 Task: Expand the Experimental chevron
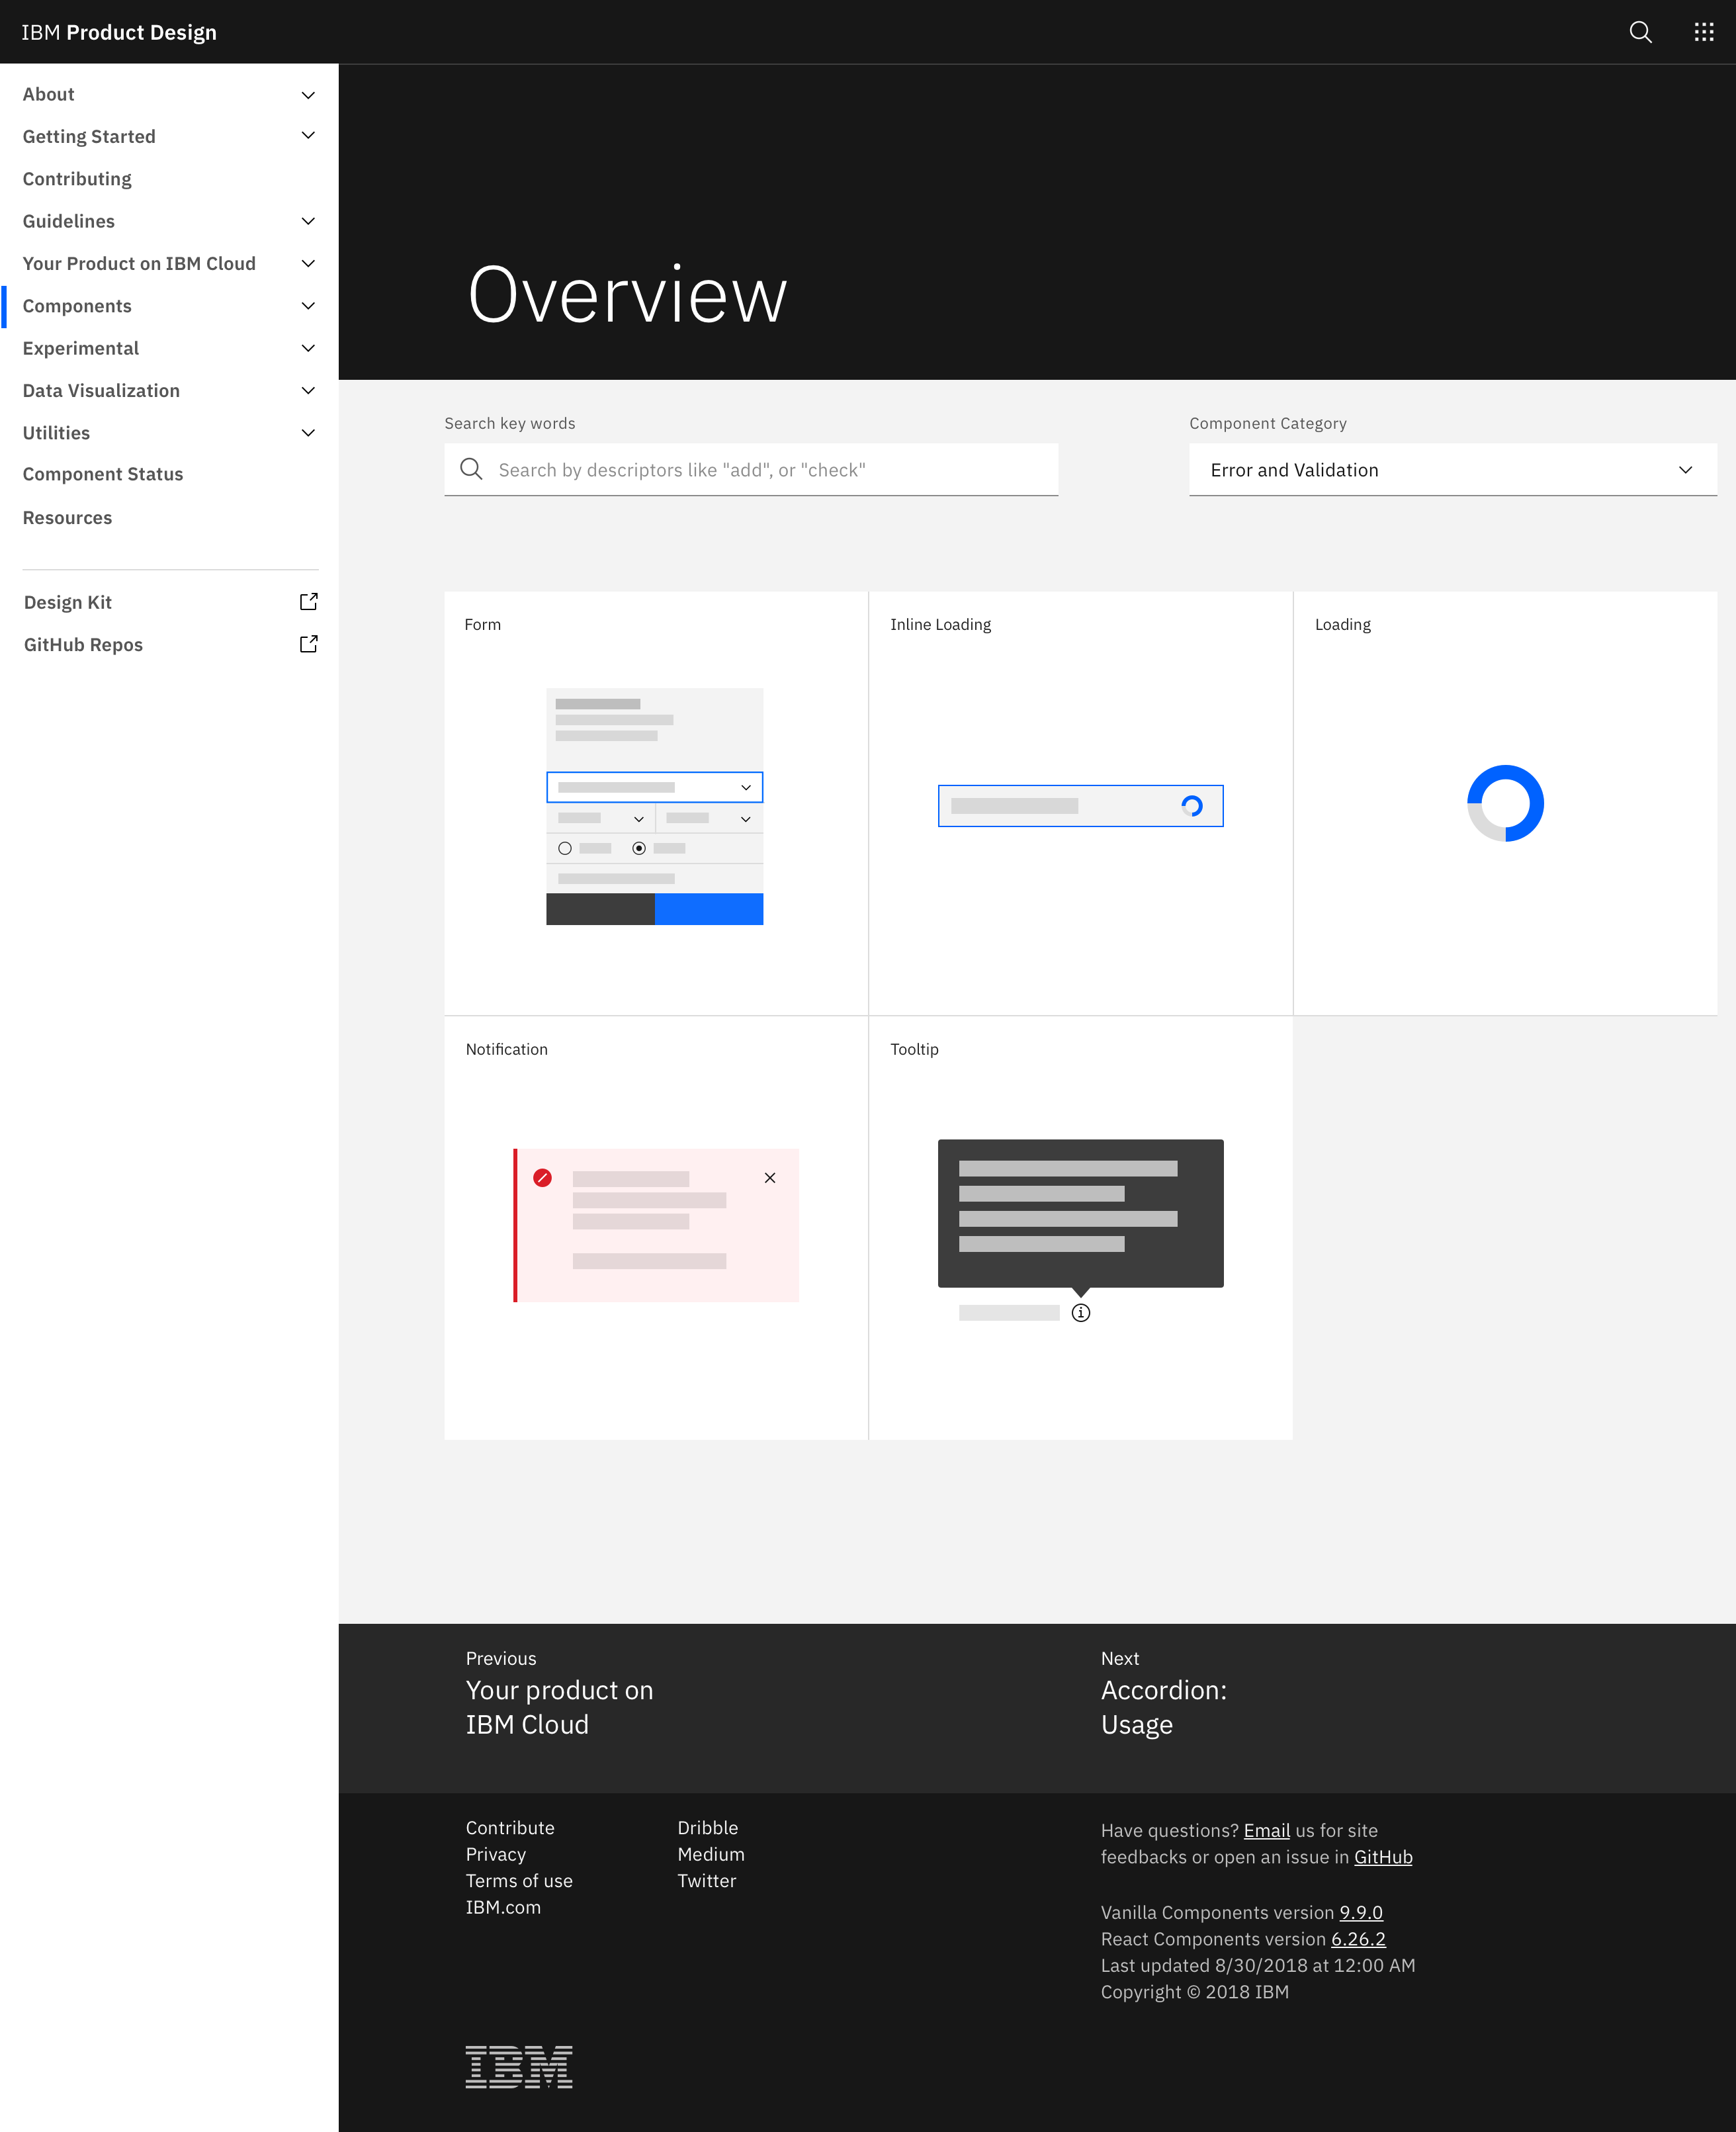pos(308,348)
